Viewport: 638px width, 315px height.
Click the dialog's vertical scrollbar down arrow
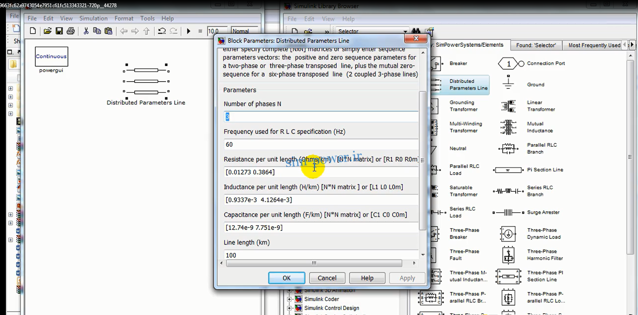point(423,255)
